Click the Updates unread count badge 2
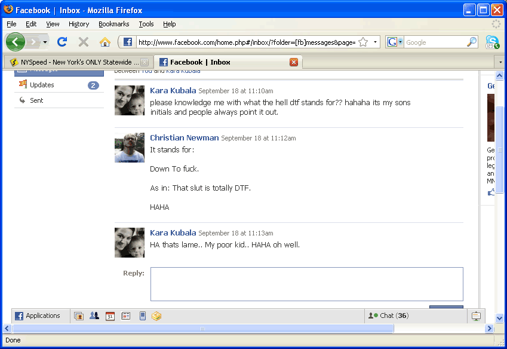 (93, 85)
